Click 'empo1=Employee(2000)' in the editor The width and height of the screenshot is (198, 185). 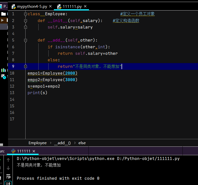[52, 73]
